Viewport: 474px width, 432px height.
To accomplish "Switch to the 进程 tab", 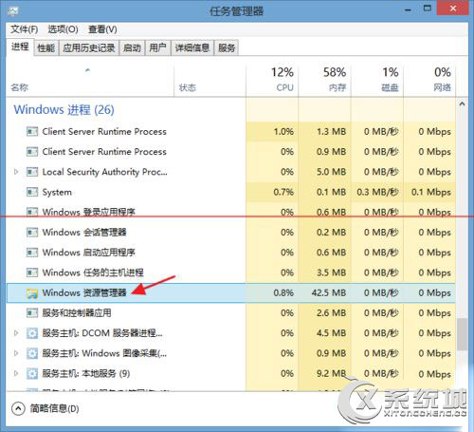I will pyautogui.click(x=20, y=47).
